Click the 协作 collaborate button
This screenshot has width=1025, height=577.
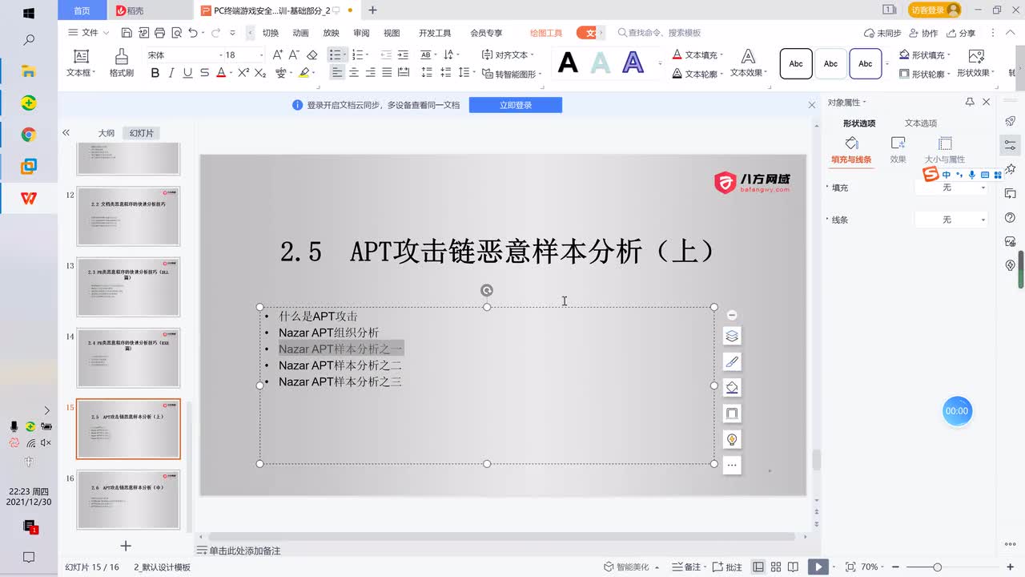point(923,33)
